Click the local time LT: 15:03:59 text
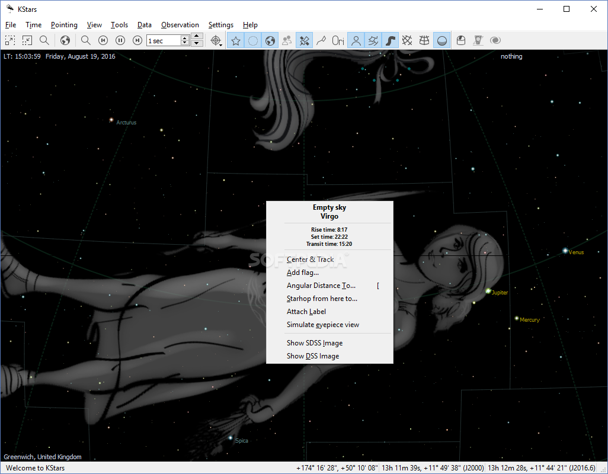 (x=22, y=56)
